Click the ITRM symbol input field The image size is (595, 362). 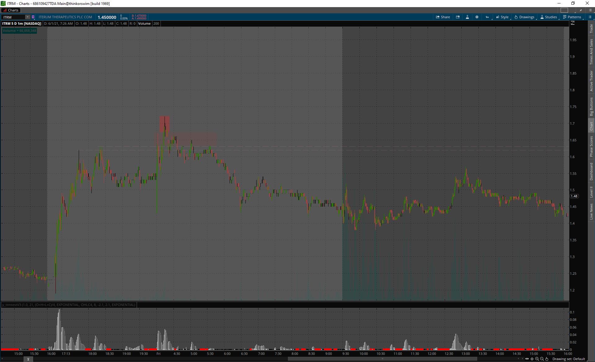[13, 17]
